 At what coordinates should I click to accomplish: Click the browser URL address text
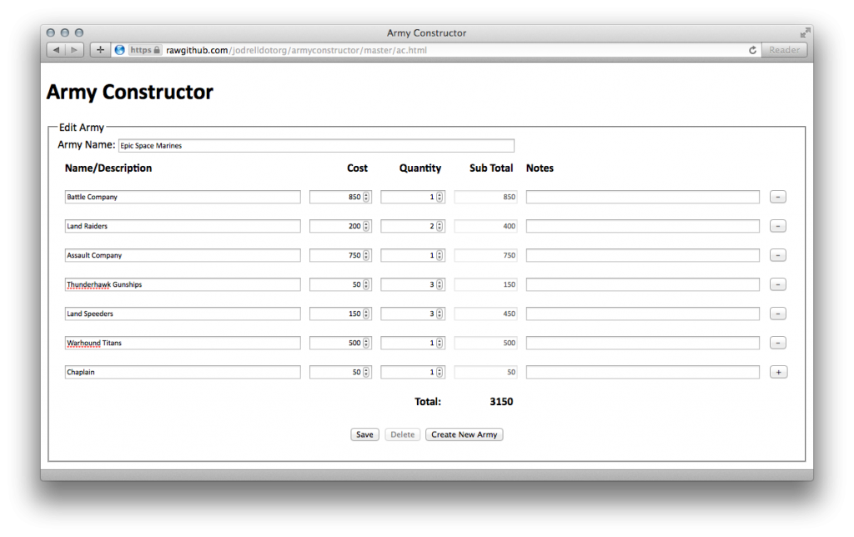pos(296,50)
